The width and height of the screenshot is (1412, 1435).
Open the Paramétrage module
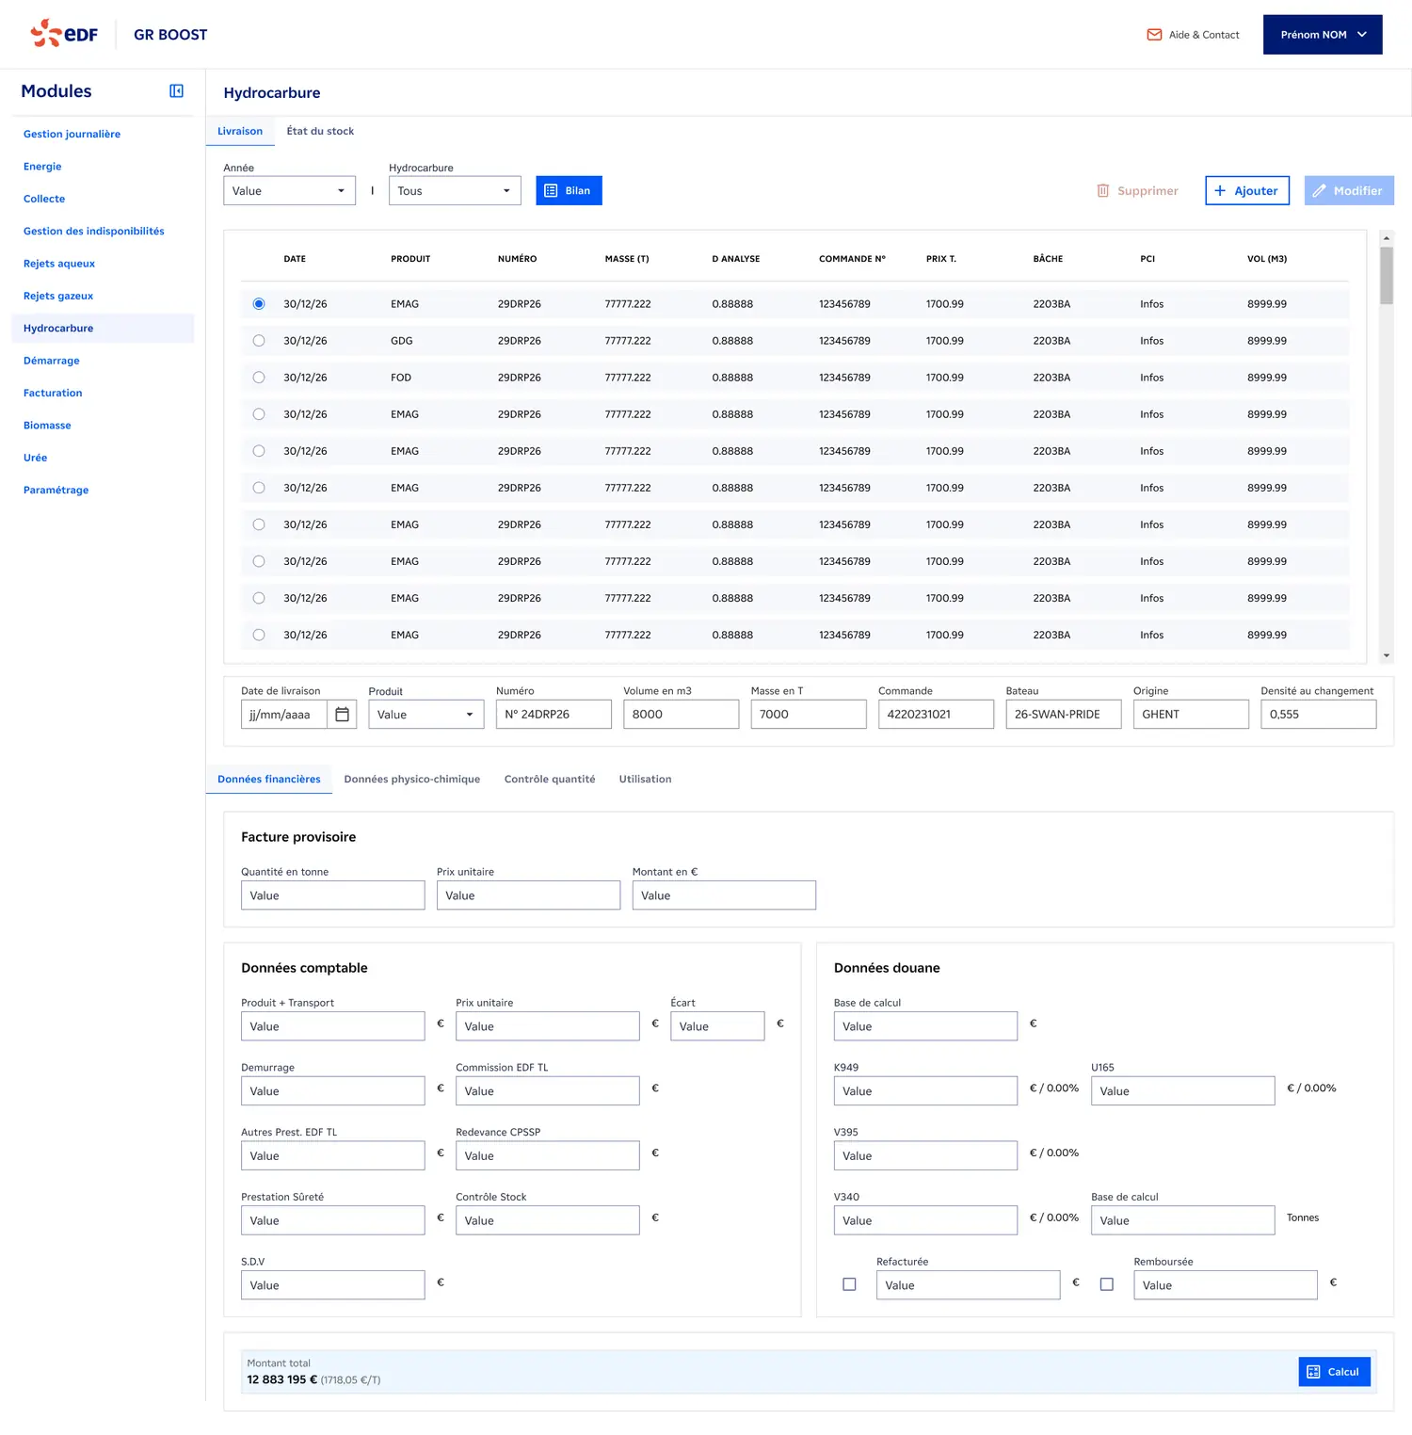point(56,491)
